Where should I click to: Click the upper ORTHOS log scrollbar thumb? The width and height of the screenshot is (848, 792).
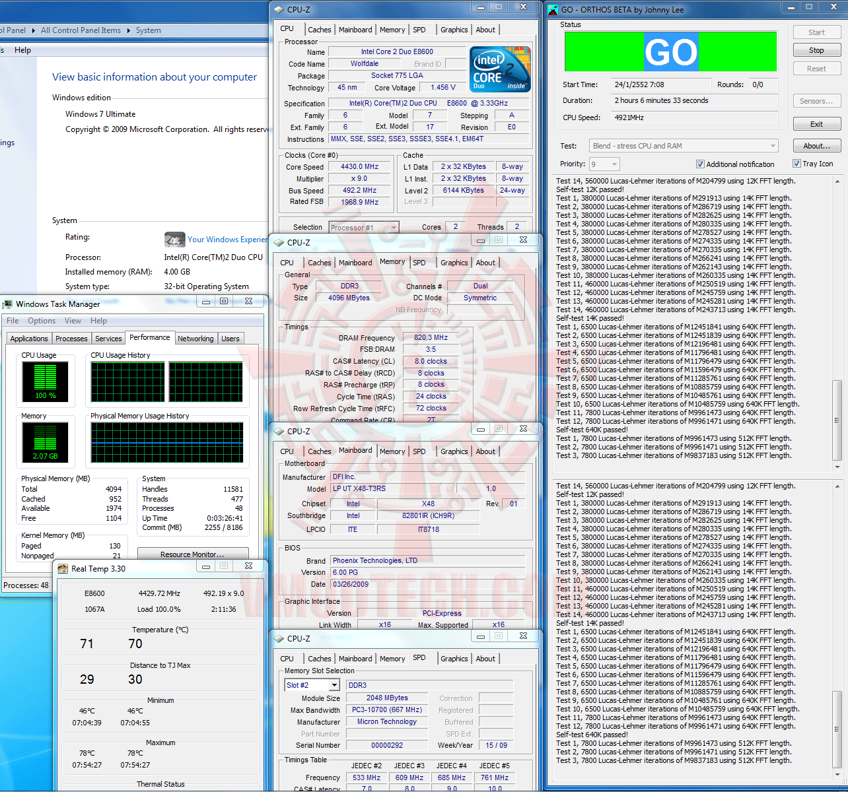(x=837, y=420)
